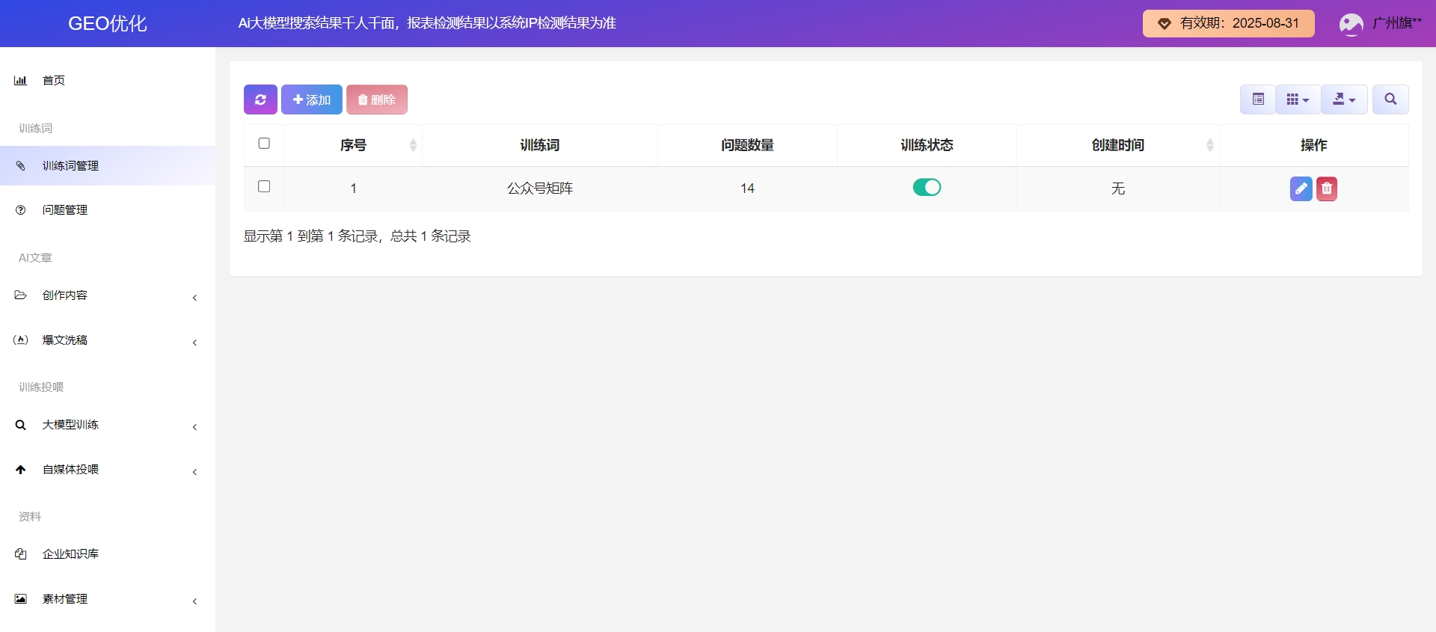
Task: Expand the 自媒体投喂 submenu chevron
Action: click(194, 472)
